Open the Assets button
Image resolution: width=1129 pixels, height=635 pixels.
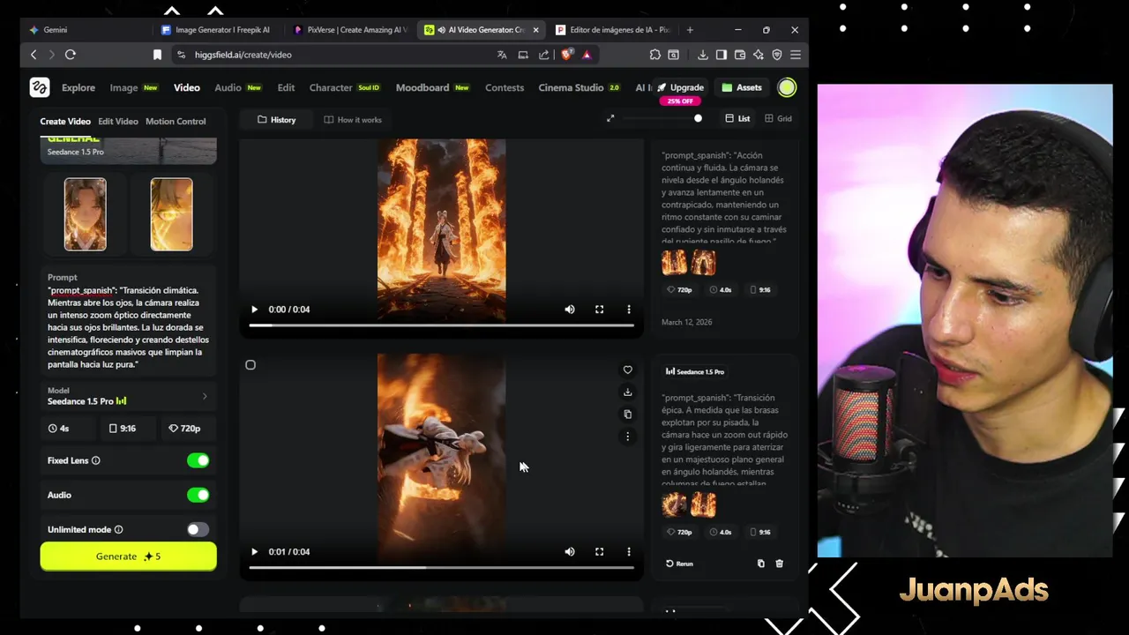point(742,87)
